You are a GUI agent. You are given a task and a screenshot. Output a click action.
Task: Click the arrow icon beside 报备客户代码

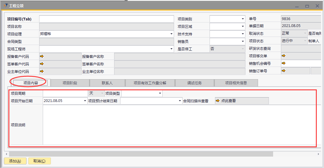tap(42, 56)
